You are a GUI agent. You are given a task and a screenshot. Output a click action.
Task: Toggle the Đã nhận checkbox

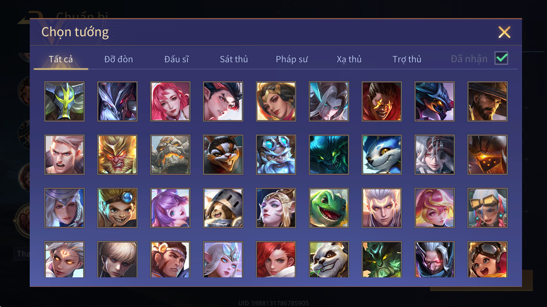click(501, 58)
